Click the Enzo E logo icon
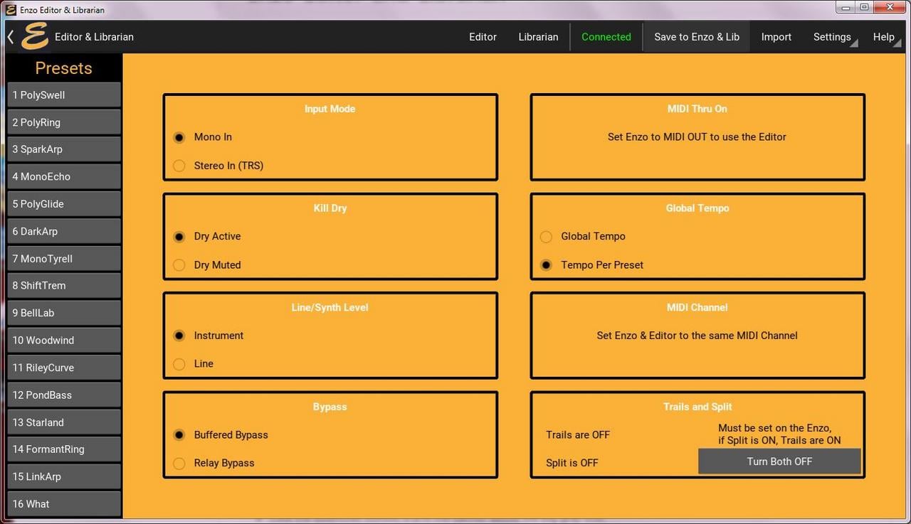 click(x=35, y=36)
